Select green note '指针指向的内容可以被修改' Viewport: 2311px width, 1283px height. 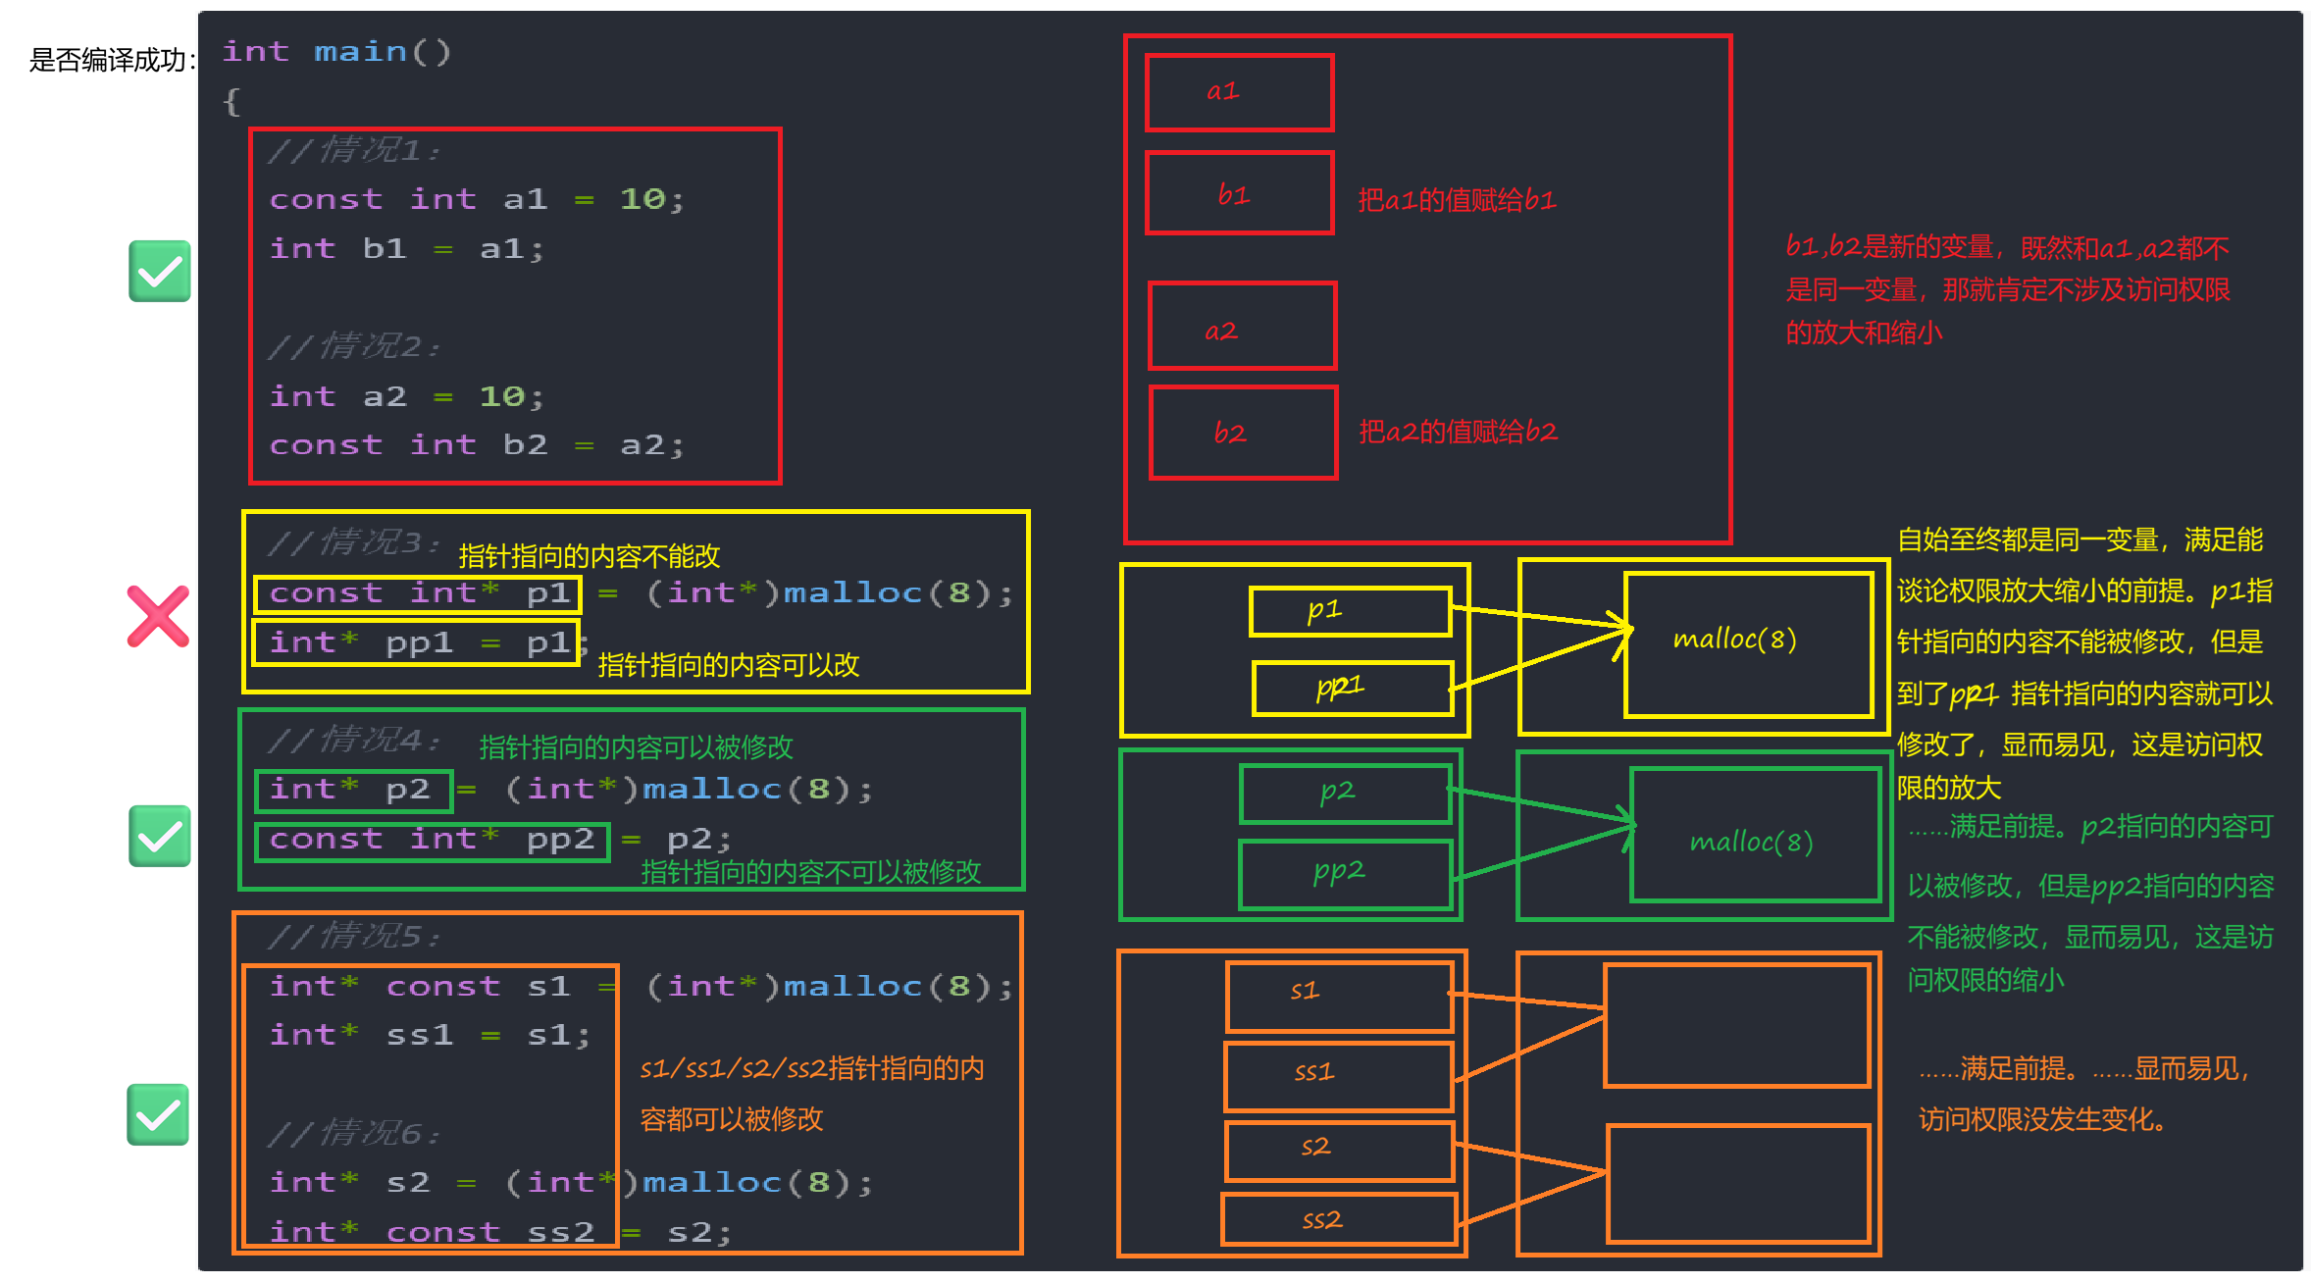[x=636, y=747]
